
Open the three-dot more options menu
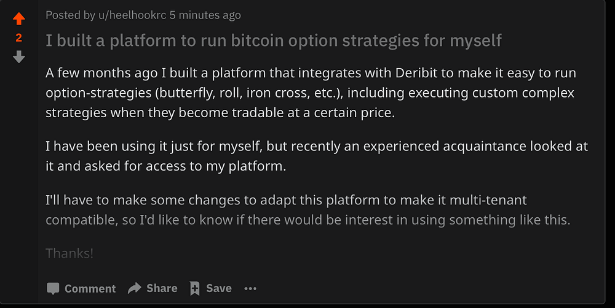(250, 288)
